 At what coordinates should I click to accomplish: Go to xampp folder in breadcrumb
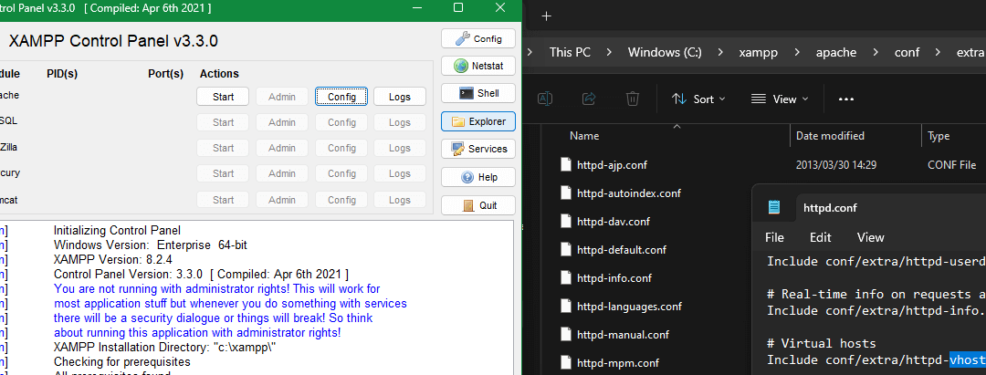click(759, 52)
